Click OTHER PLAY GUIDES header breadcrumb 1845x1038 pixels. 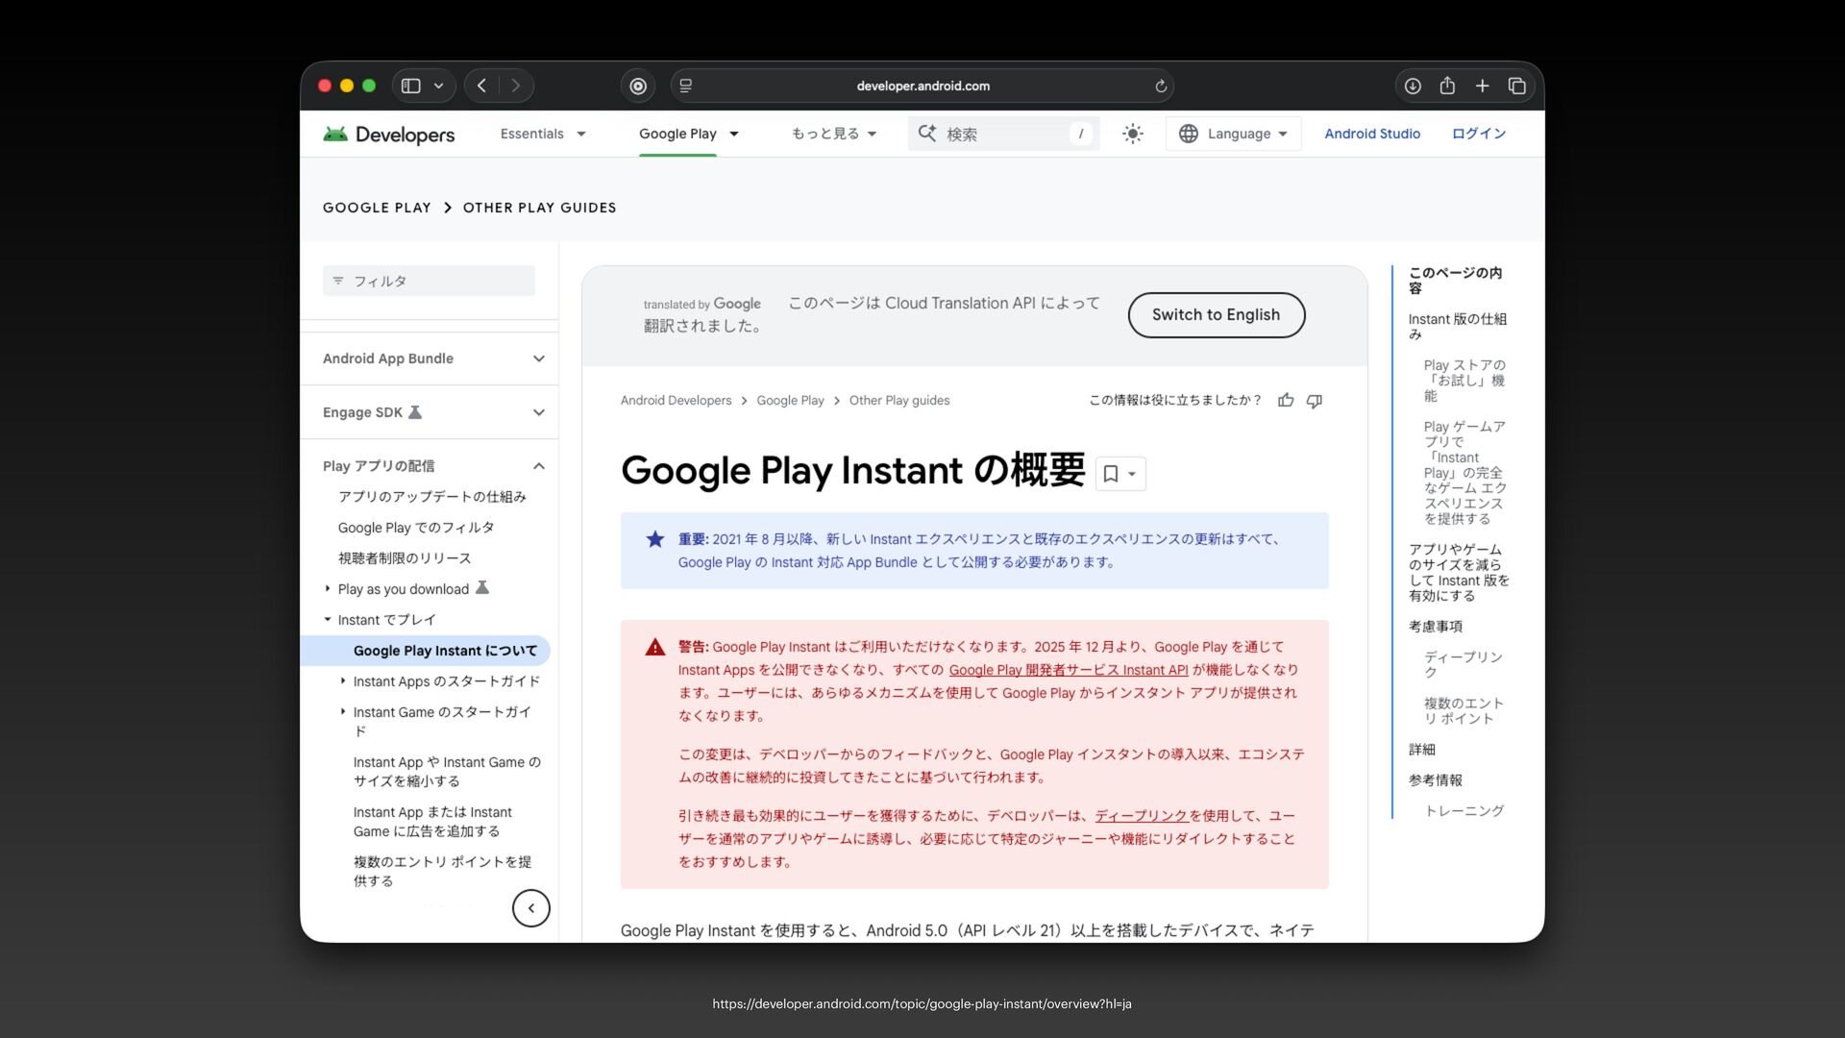(x=540, y=208)
